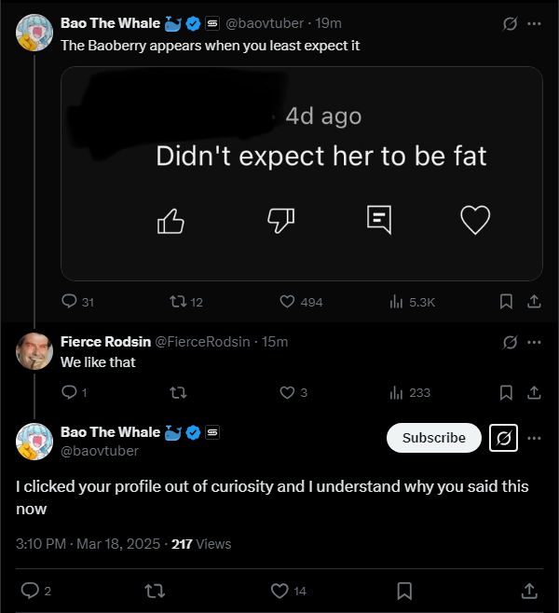
Task: Share the top Baoberry post
Action: pos(534,302)
